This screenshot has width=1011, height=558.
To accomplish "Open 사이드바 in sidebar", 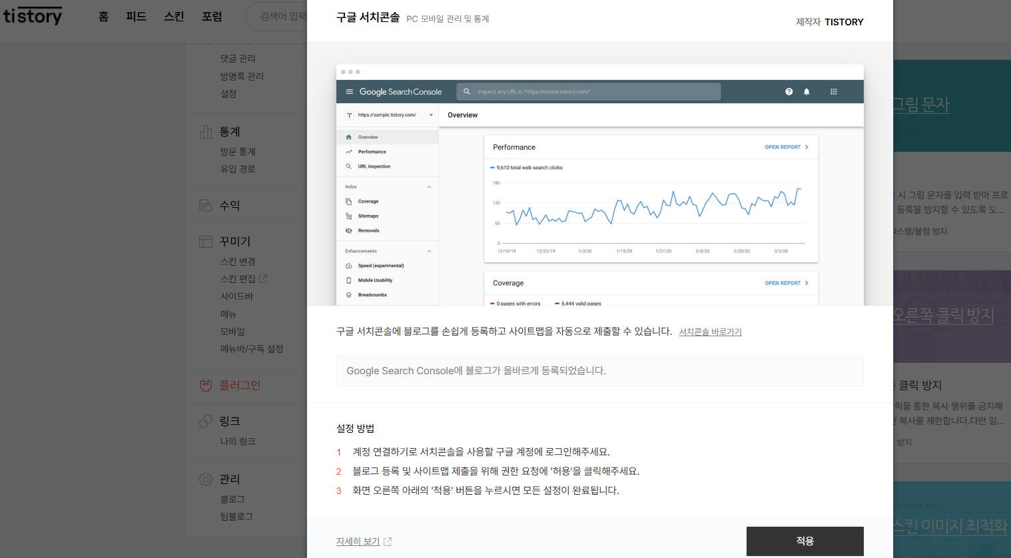I will [x=236, y=296].
